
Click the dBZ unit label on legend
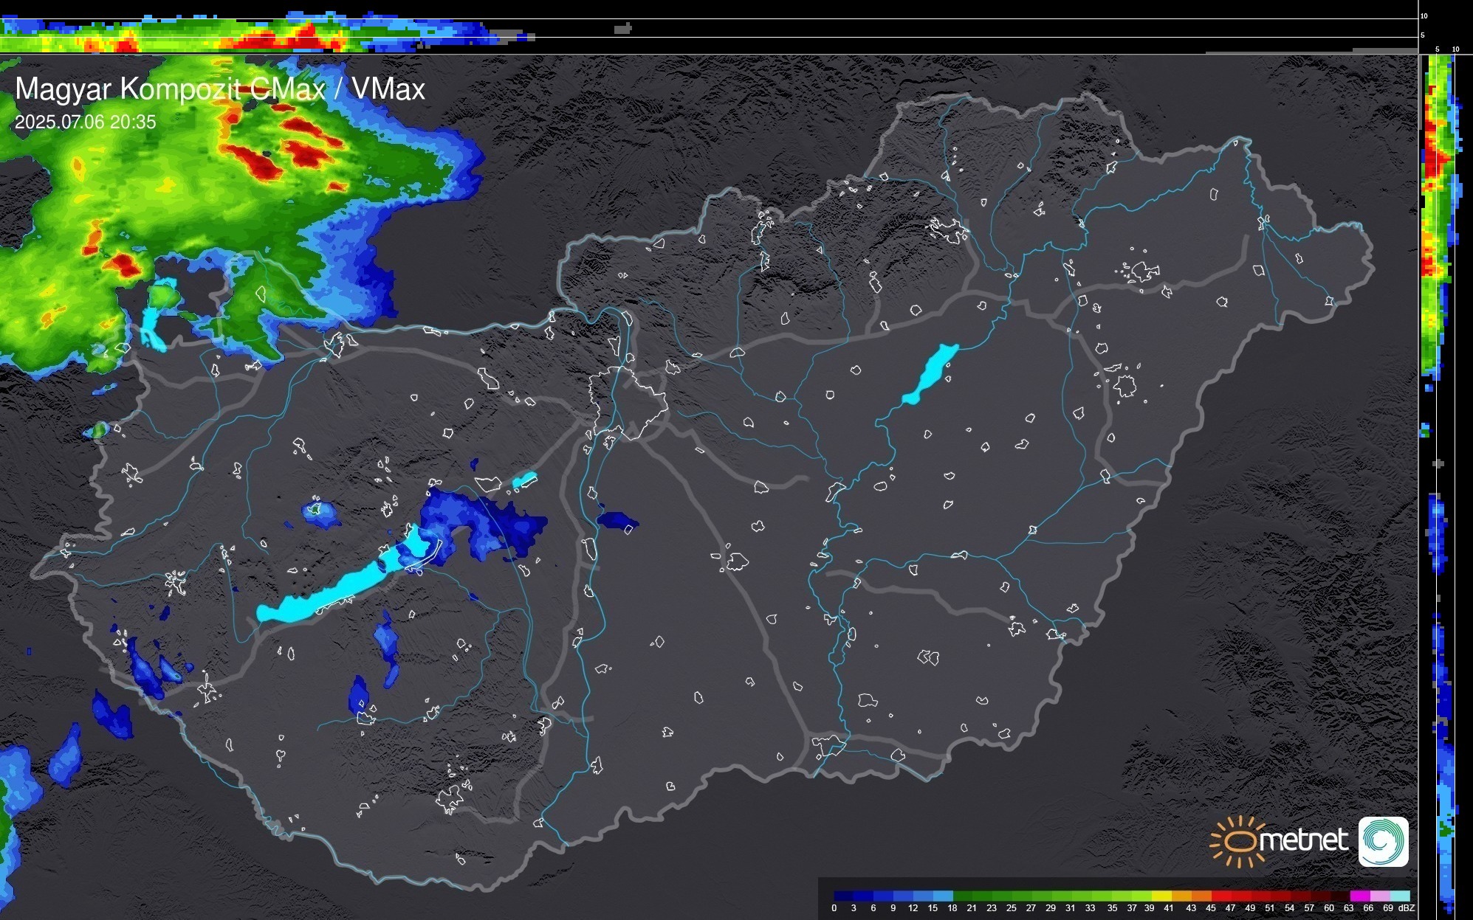point(1406,908)
